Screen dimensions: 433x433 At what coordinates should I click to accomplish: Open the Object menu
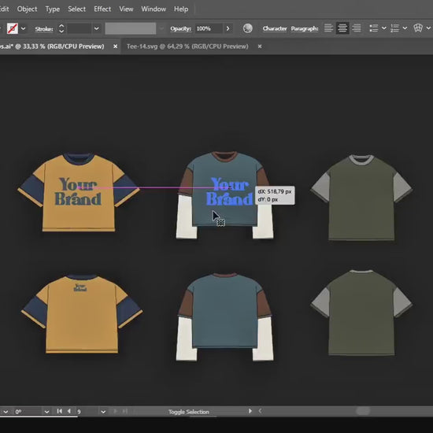[x=27, y=9]
